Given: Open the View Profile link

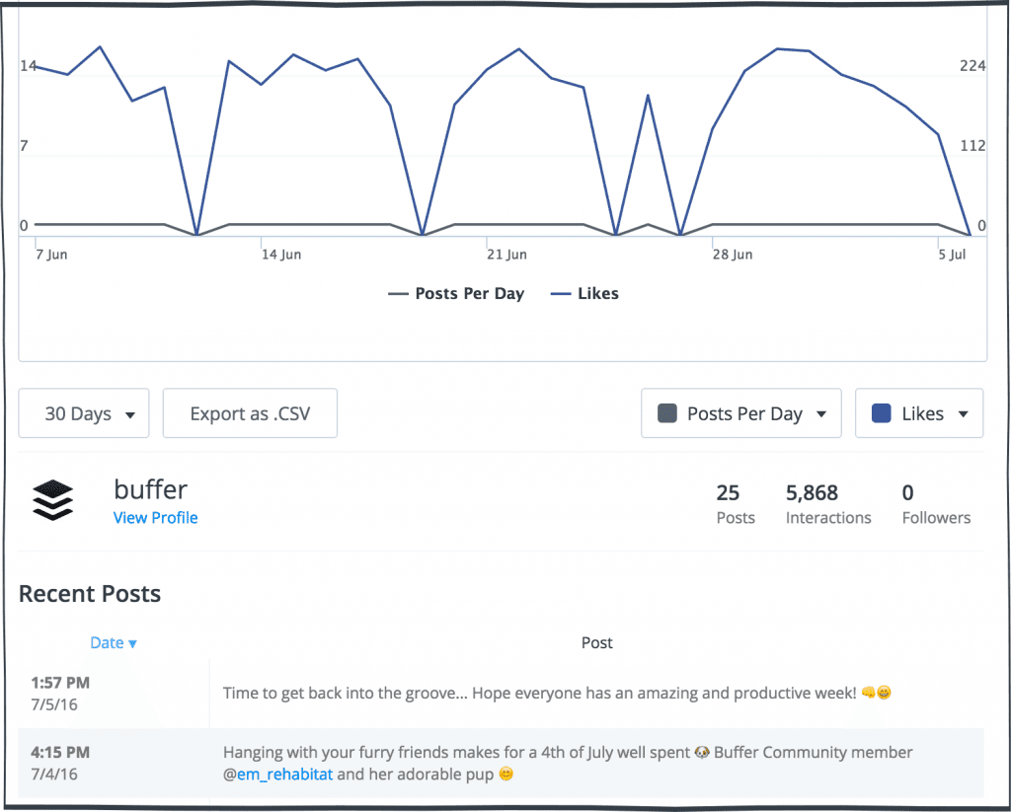Looking at the screenshot, I should click(155, 518).
